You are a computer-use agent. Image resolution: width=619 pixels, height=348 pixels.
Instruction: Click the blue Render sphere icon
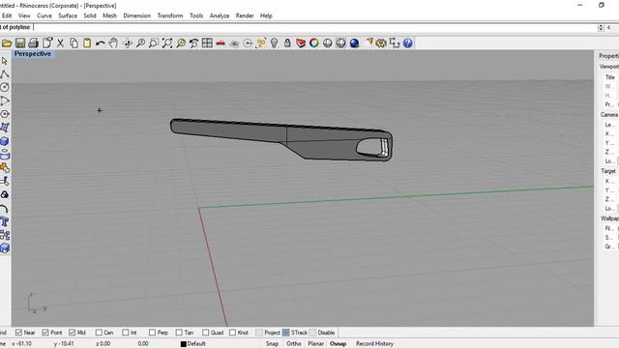coord(355,43)
